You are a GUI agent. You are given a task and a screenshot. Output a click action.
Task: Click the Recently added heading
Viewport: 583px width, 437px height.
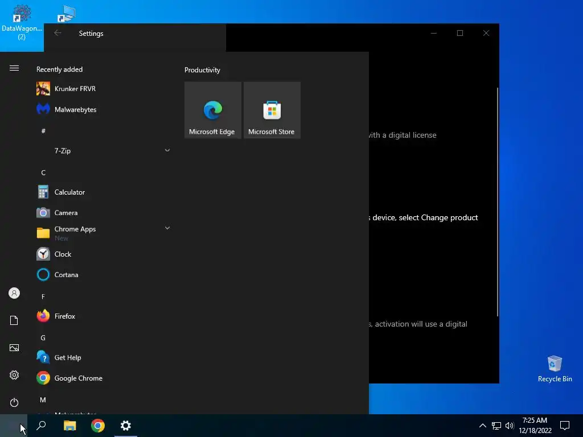tap(59, 69)
